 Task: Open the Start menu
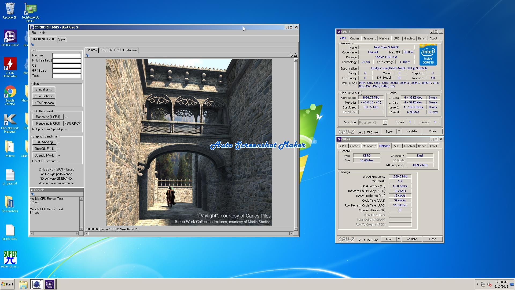point(7,284)
